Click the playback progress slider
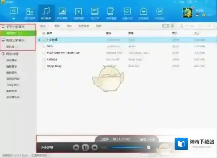This screenshot has height=158, width=217. coord(129,147)
